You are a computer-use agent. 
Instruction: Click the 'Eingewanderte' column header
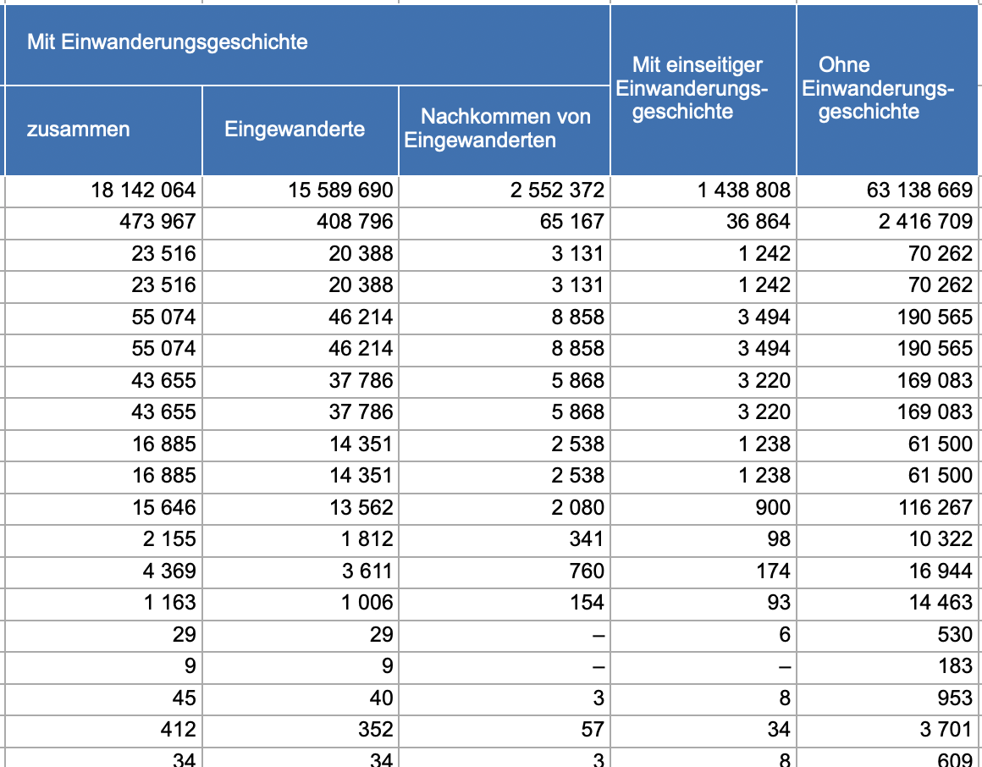[301, 130]
